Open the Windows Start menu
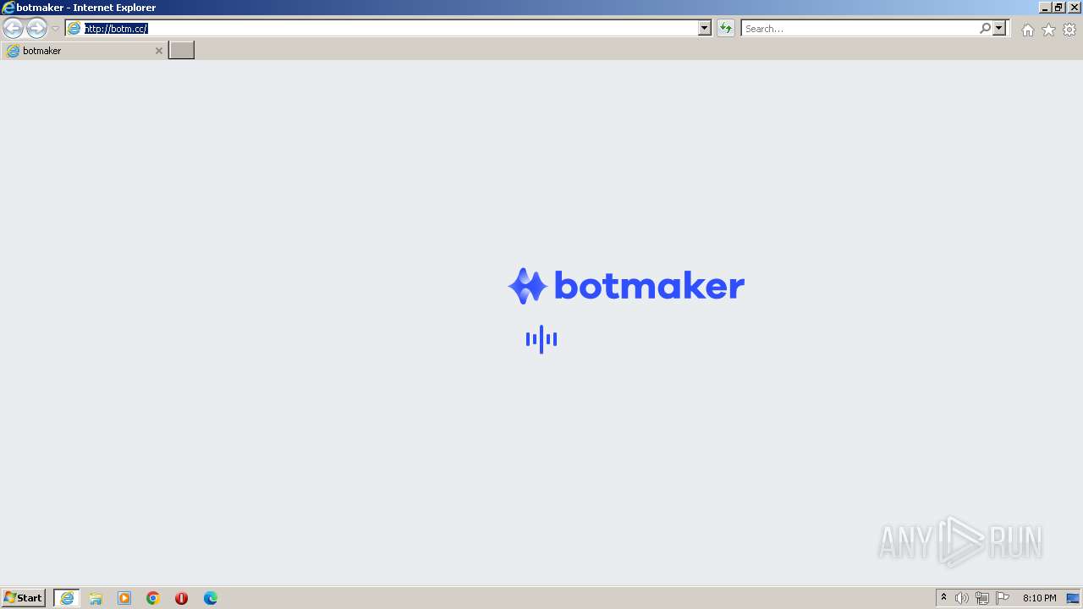Viewport: 1083px width, 609px height. coord(24,598)
